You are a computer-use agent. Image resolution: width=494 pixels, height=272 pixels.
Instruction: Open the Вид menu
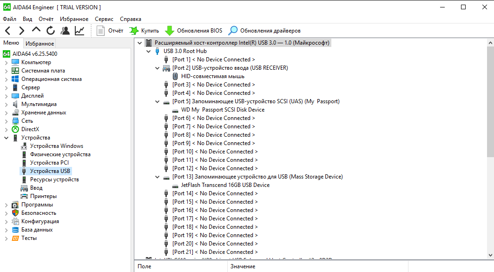click(x=27, y=19)
